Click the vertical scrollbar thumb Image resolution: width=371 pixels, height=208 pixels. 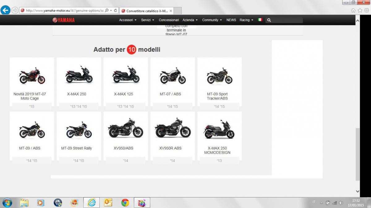pyautogui.click(x=358, y=154)
